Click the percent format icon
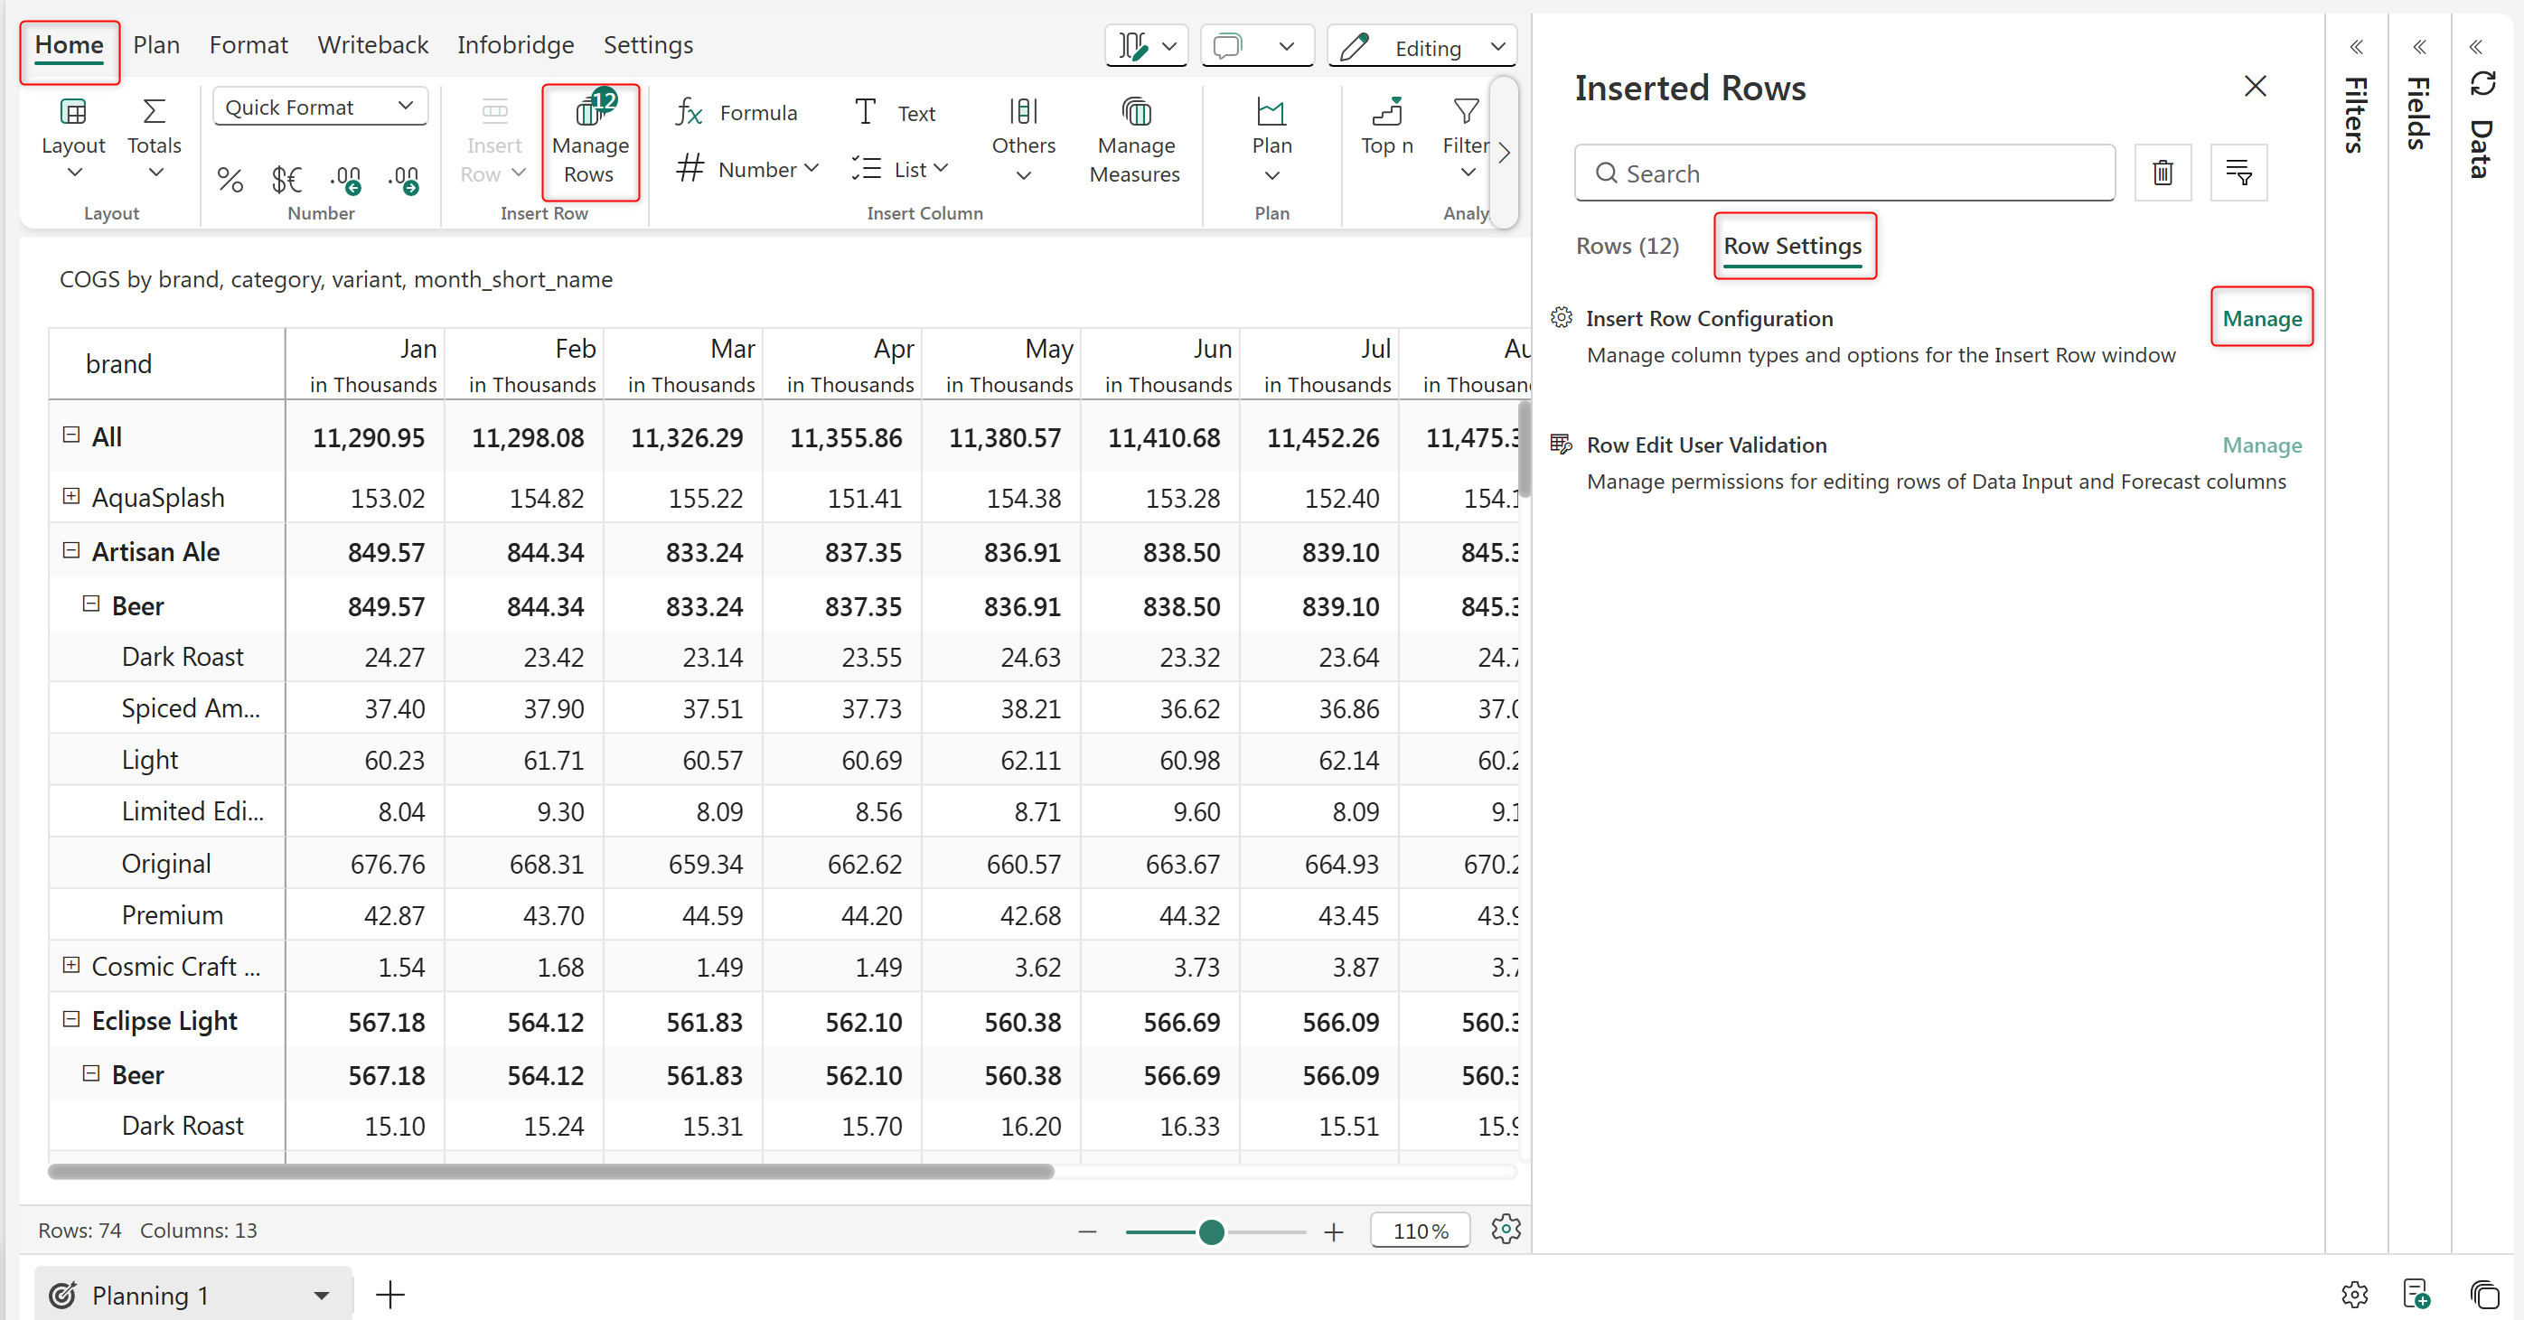Screen dimensions: 2524x1320 tap(230, 179)
